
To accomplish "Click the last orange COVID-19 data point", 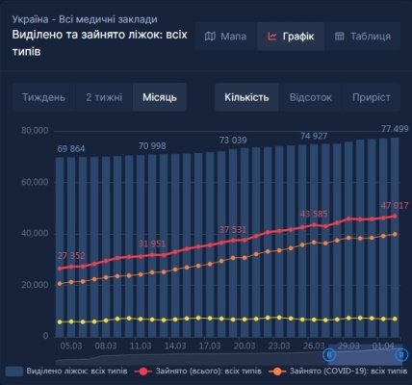I will tap(395, 235).
